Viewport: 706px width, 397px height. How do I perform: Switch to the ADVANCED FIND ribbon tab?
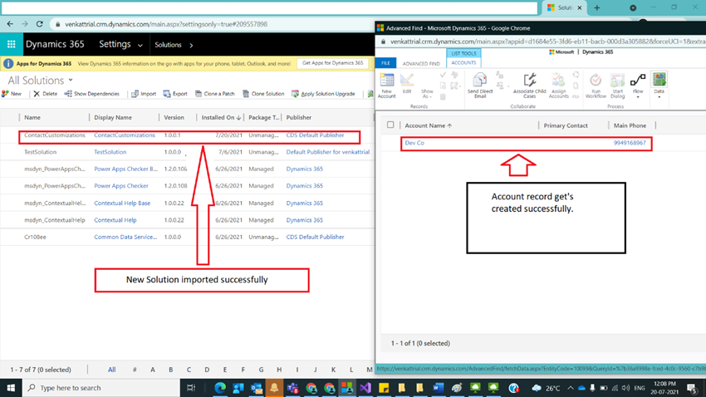pyautogui.click(x=421, y=63)
